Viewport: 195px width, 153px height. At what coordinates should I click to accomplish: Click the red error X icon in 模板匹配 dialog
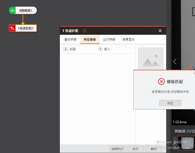[x=161, y=81]
